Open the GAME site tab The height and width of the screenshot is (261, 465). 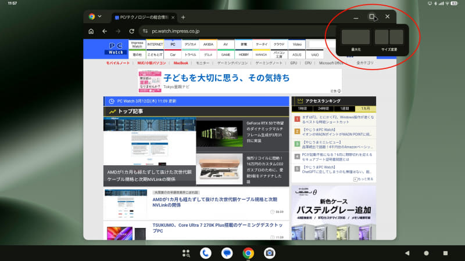(x=226, y=55)
